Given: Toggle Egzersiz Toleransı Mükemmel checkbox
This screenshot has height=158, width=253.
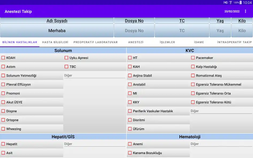Looking at the screenshot, I should tap(193, 84).
